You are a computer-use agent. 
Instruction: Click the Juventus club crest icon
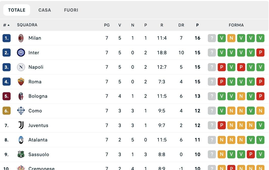coord(21,125)
